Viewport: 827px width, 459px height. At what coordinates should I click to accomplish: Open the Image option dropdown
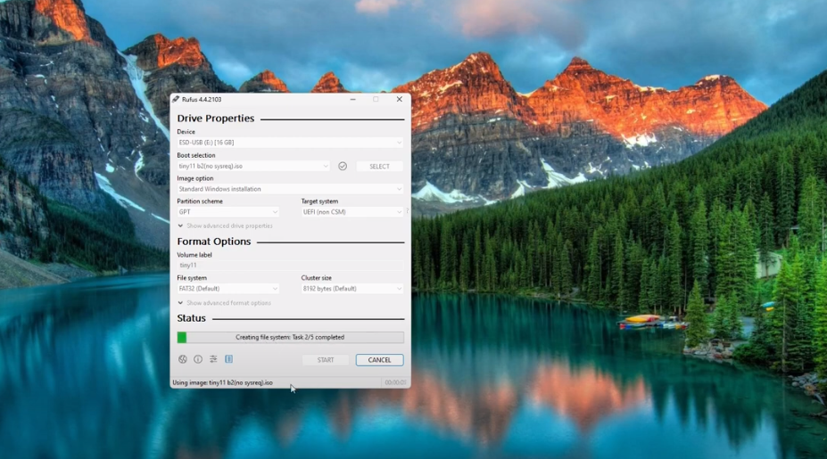point(290,189)
